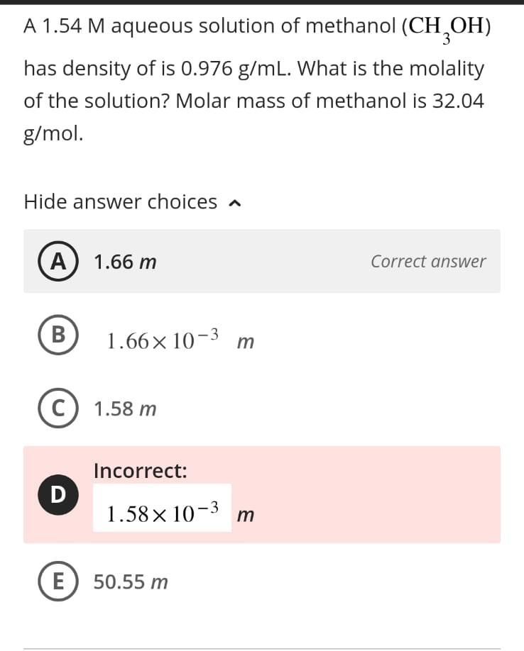Click the shaded correct answer row
The width and height of the screenshot is (524, 651).
pos(262,262)
